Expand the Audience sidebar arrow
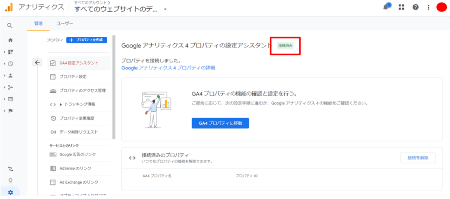 pyautogui.click(x=5, y=76)
